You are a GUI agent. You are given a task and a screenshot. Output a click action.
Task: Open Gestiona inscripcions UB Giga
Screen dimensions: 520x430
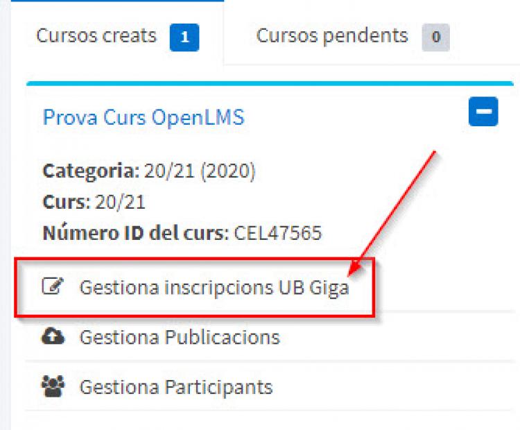(214, 287)
